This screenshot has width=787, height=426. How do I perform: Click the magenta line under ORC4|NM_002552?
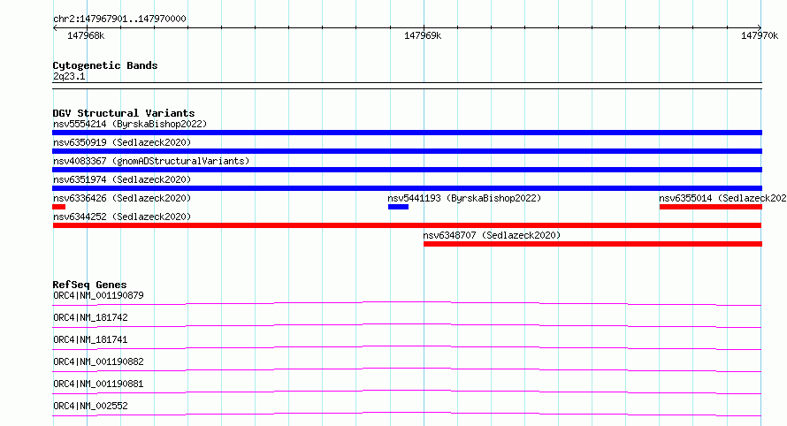(407, 414)
